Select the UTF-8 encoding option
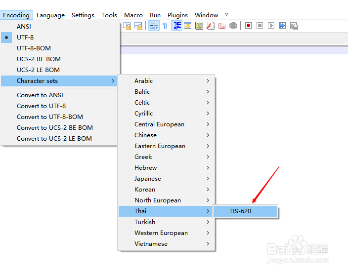Viewport: 348px width, 272px height. coord(60,37)
